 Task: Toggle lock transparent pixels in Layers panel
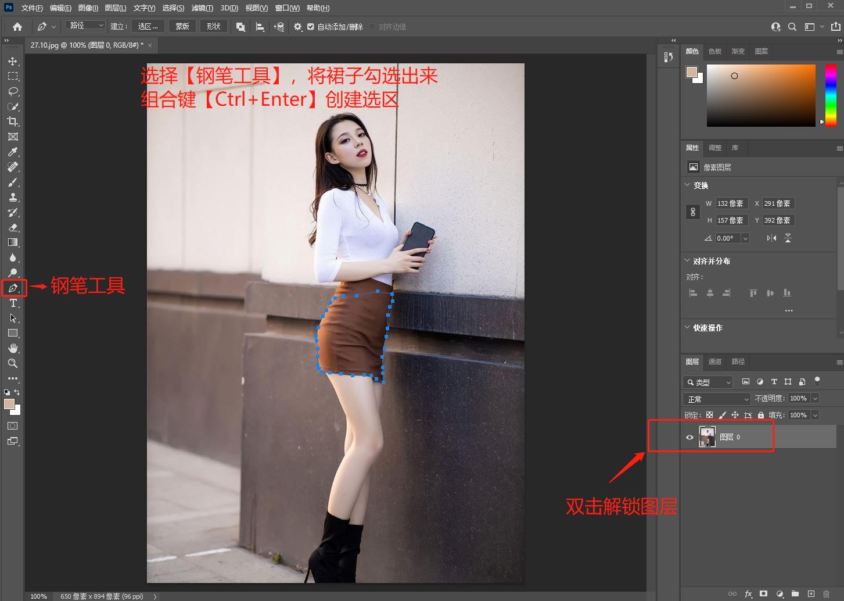[710, 414]
